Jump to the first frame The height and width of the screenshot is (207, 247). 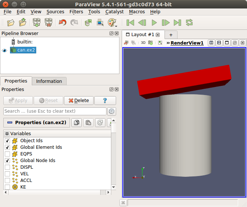tap(130, 22)
